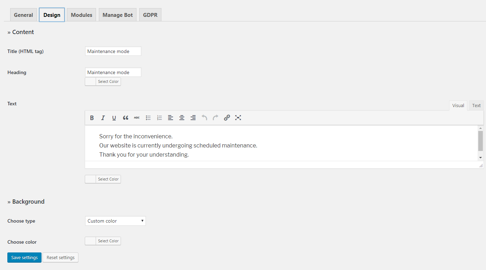Viewport: 486px width, 270px height.
Task: Click the Bold formatting icon
Action: [92, 118]
